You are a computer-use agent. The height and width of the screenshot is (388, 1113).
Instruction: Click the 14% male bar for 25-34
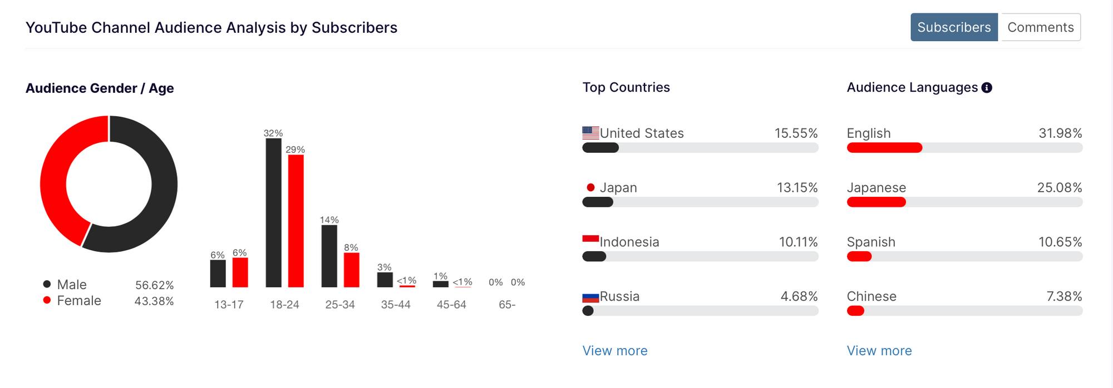(x=329, y=256)
